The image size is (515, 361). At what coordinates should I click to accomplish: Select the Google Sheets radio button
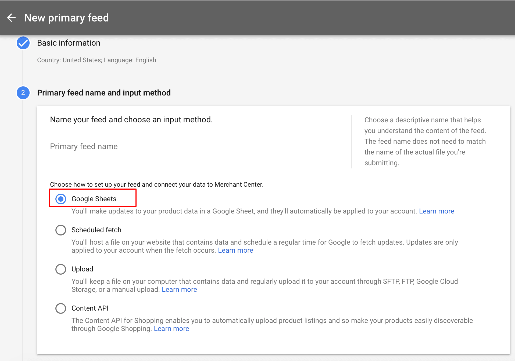coord(60,199)
